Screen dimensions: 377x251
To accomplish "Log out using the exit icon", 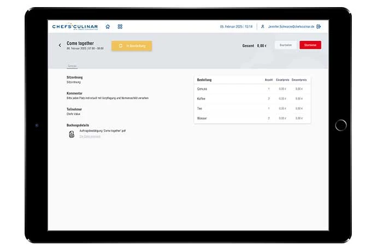I will 319,26.
